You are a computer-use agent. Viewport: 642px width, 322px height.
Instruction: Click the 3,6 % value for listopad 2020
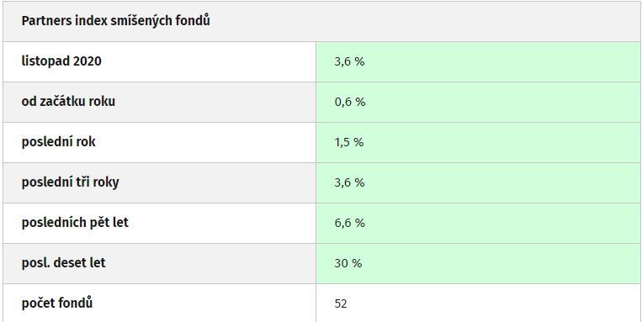(x=349, y=61)
